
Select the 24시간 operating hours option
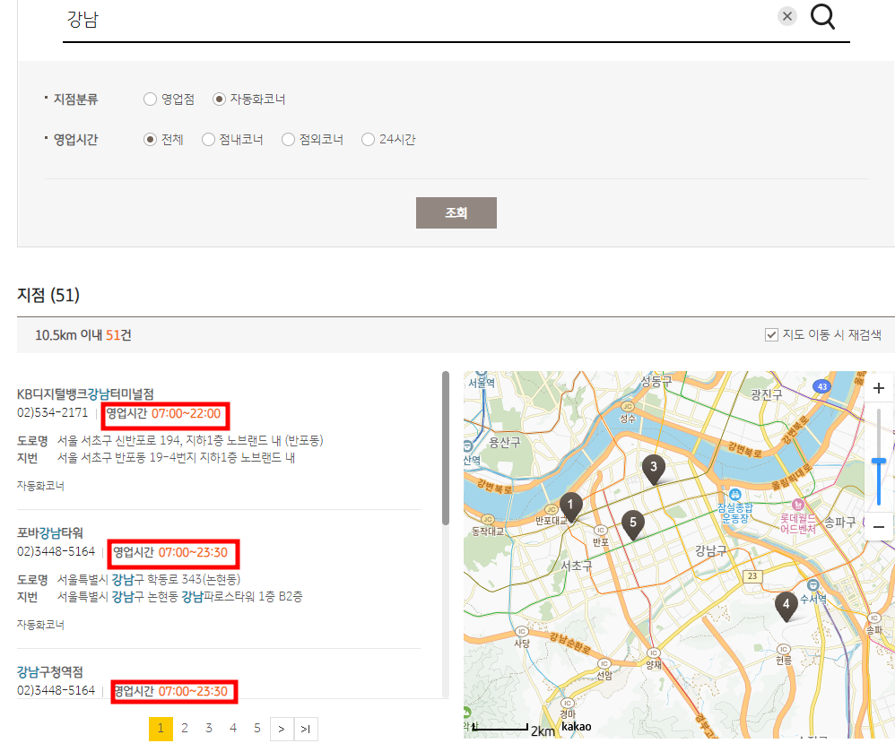(368, 139)
